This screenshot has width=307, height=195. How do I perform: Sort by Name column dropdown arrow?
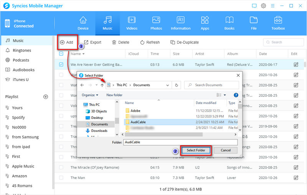pos(83,54)
